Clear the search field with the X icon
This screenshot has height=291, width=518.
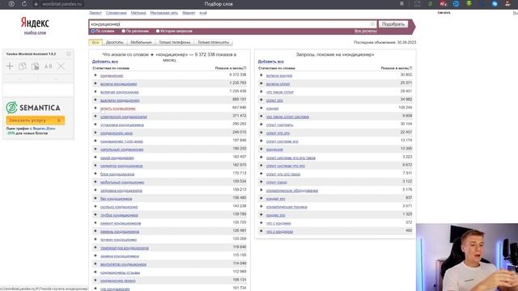(x=372, y=24)
